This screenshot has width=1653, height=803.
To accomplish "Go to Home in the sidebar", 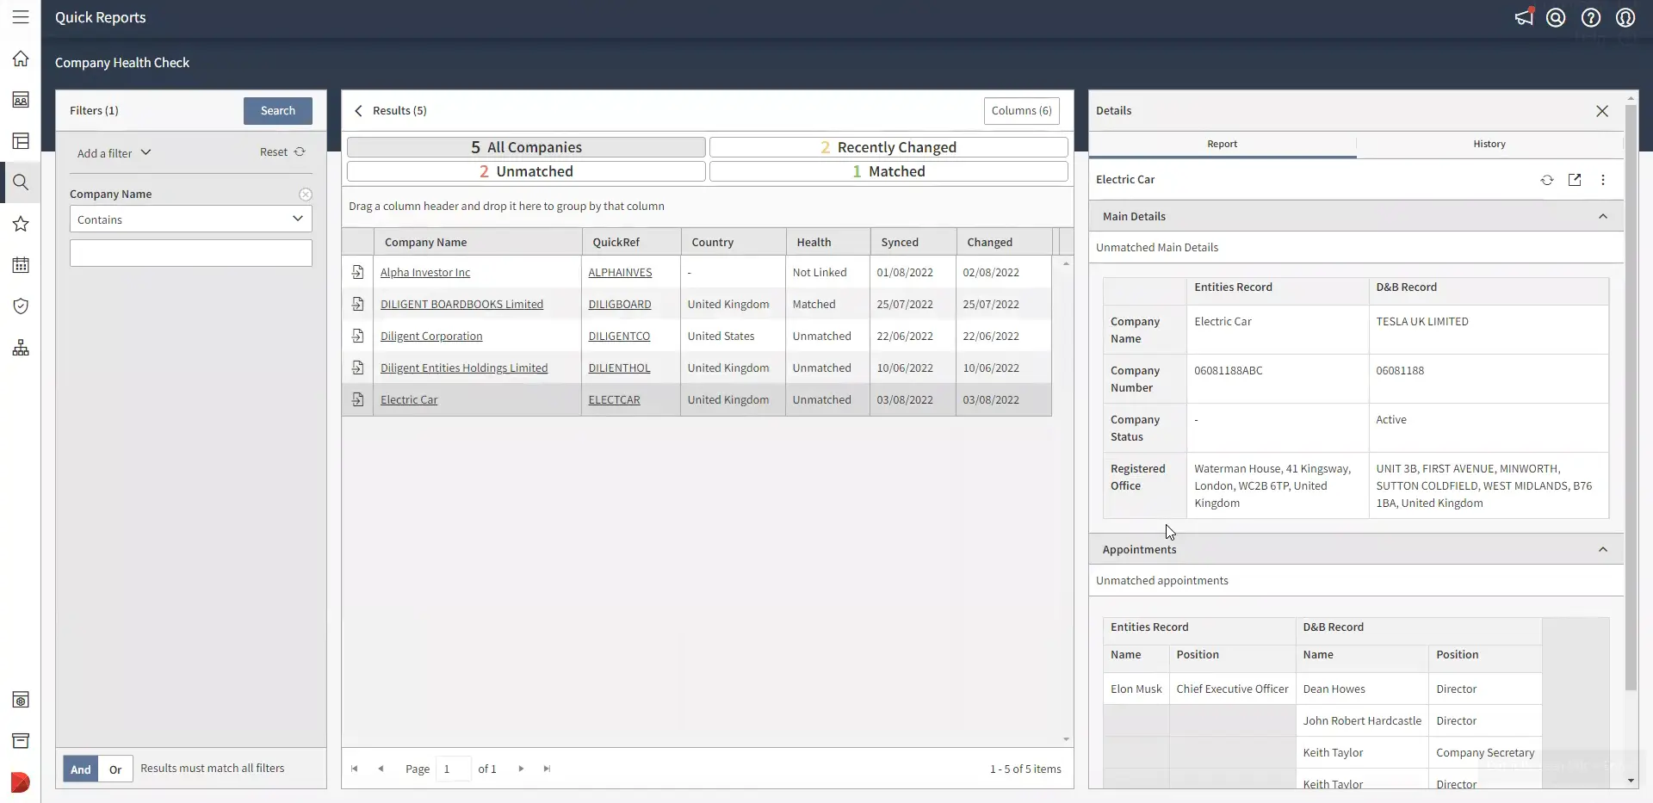I will [x=21, y=59].
